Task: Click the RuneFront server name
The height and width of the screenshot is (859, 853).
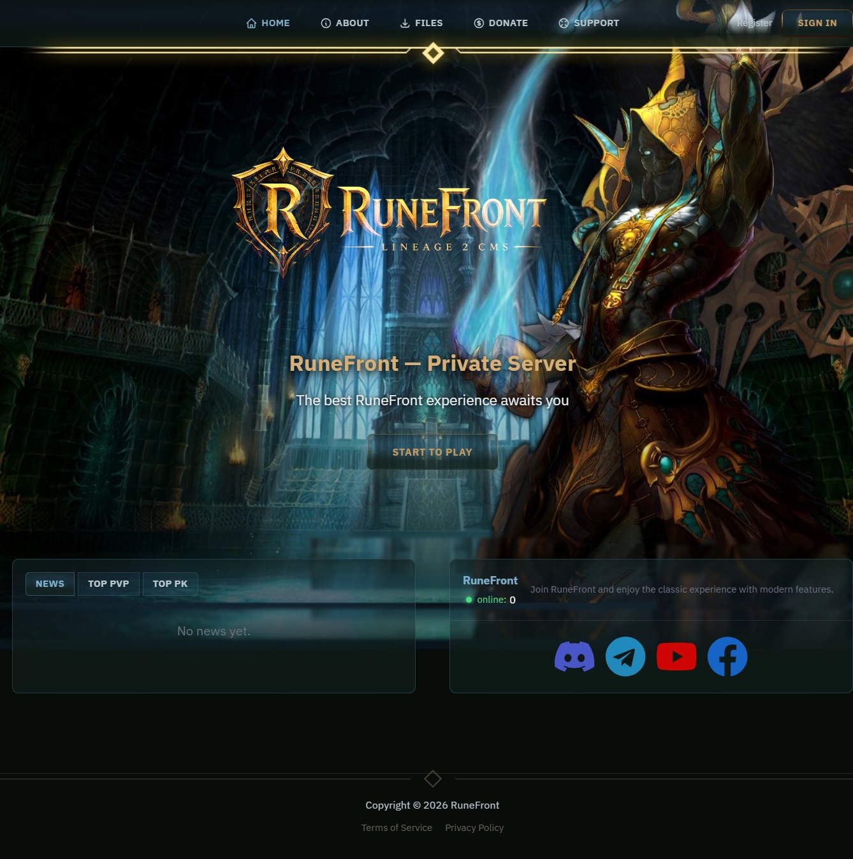Action: (490, 581)
